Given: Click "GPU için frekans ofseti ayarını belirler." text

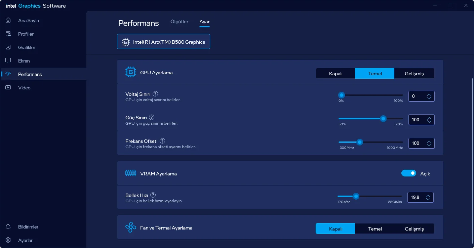Looking at the screenshot, I should (x=161, y=147).
